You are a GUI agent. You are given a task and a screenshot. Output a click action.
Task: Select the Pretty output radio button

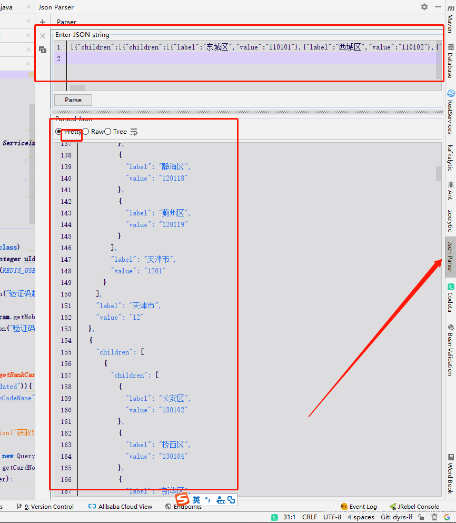[x=58, y=132]
